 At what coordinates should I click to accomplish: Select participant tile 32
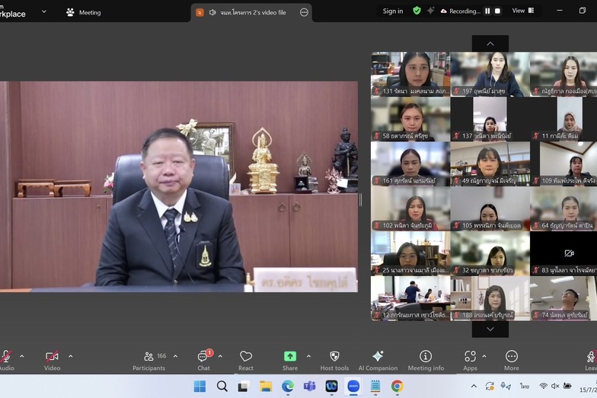[490, 253]
